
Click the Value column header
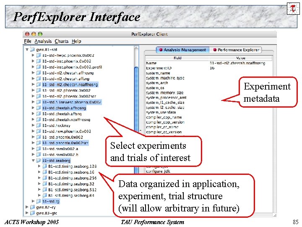241,58
